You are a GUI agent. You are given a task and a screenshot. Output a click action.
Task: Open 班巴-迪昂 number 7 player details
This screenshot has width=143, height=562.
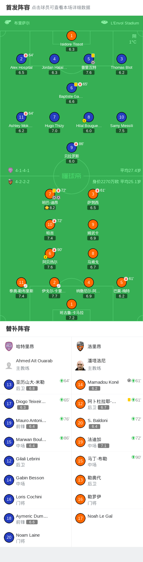[x=50, y=194]
